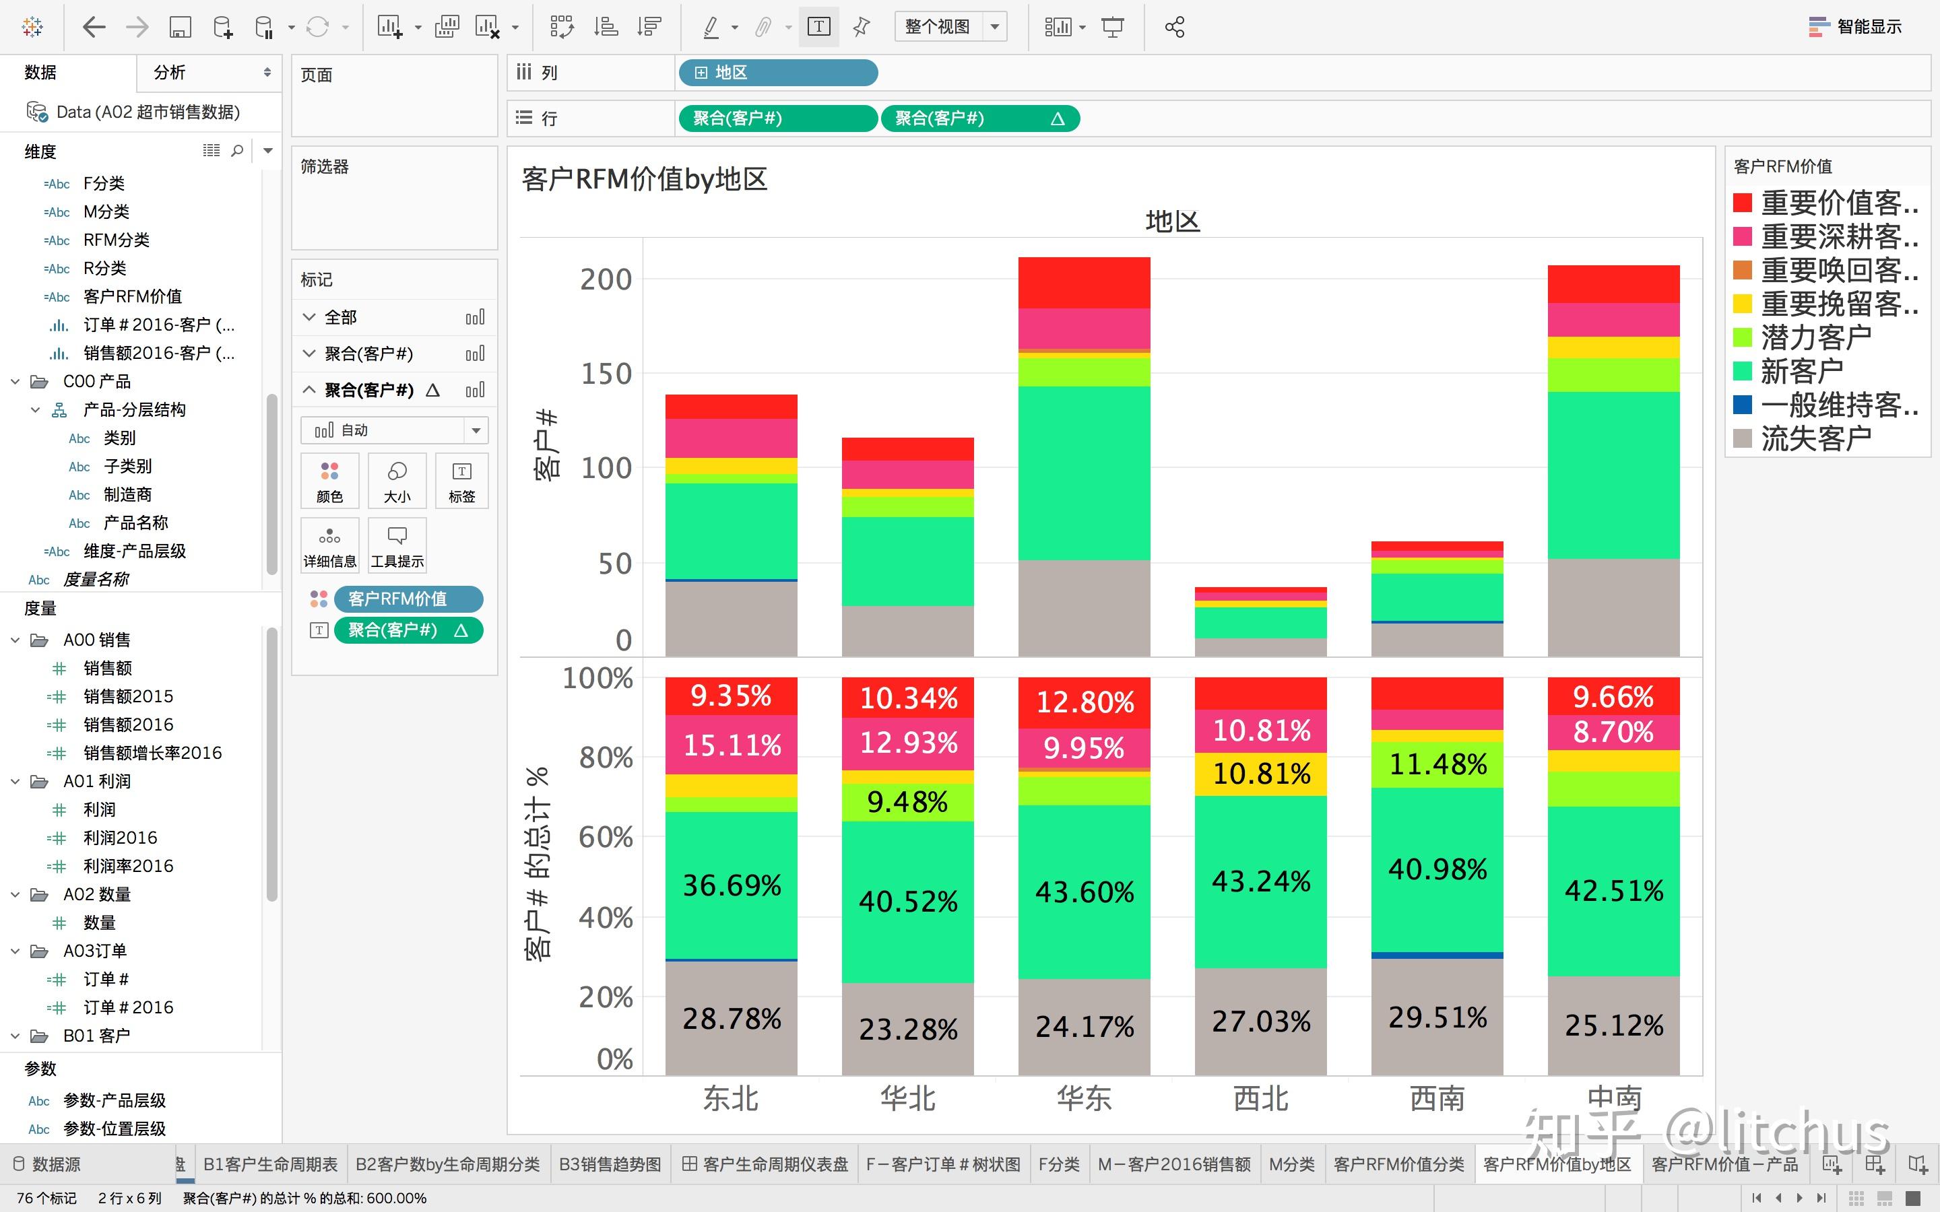
Task: Open the 自动 mark type dropdown
Action: tap(476, 430)
